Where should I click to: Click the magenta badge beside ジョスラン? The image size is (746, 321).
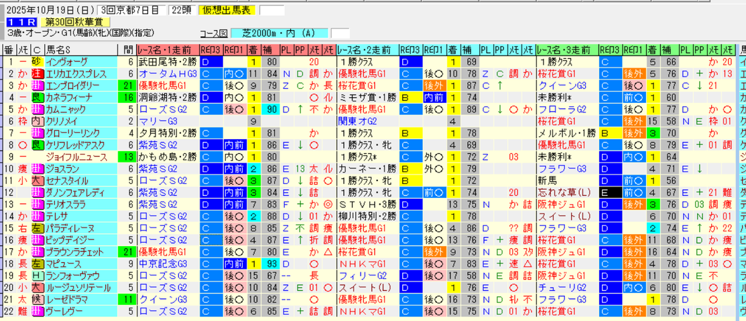click(x=37, y=168)
